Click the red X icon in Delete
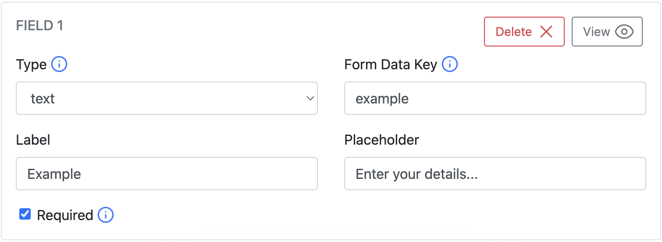 coord(546,32)
